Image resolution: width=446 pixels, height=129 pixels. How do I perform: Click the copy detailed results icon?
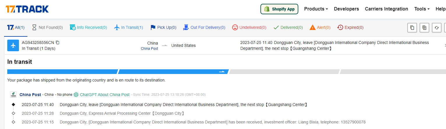424,28
